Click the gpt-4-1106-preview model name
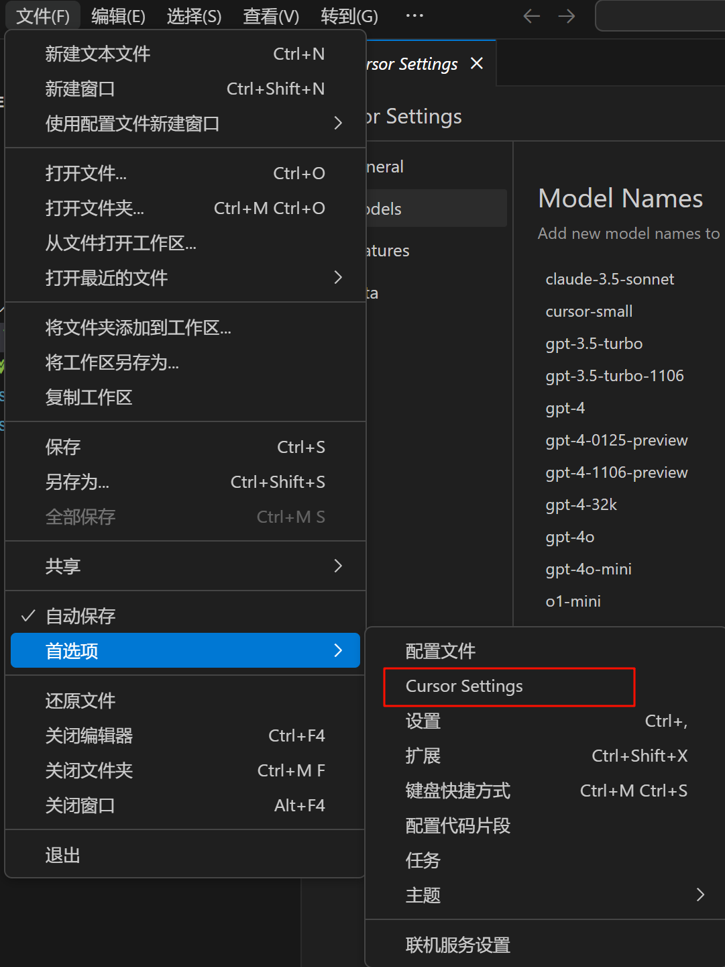725x967 pixels. coord(616,472)
